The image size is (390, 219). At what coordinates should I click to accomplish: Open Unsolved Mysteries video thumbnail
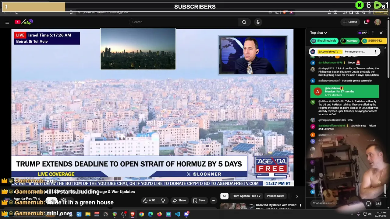point(237,206)
